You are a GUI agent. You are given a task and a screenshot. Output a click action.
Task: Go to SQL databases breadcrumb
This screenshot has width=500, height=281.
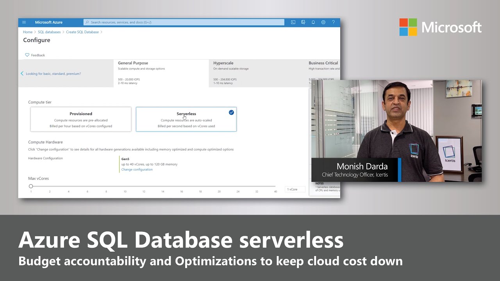click(x=49, y=32)
